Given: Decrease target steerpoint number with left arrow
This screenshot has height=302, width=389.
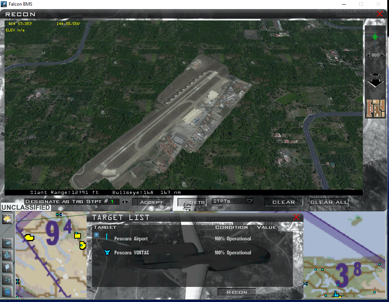Looking at the screenshot, I should tap(123, 201).
